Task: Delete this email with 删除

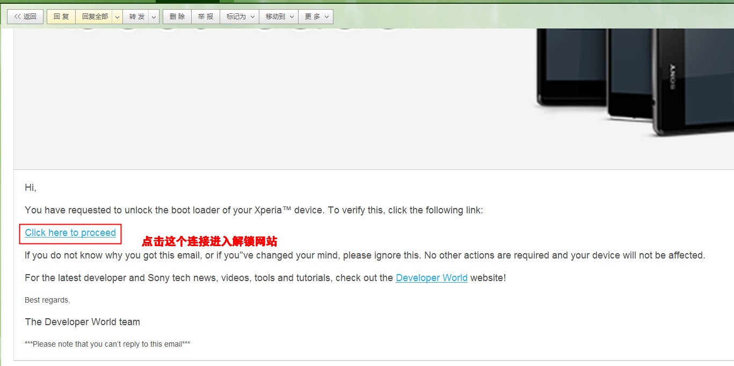Action: click(x=177, y=17)
